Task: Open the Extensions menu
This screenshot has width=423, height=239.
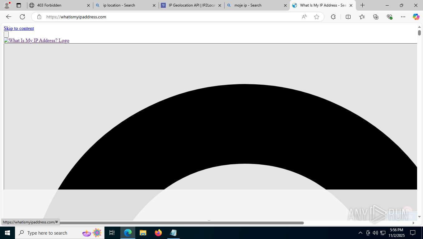Action: tap(333, 17)
